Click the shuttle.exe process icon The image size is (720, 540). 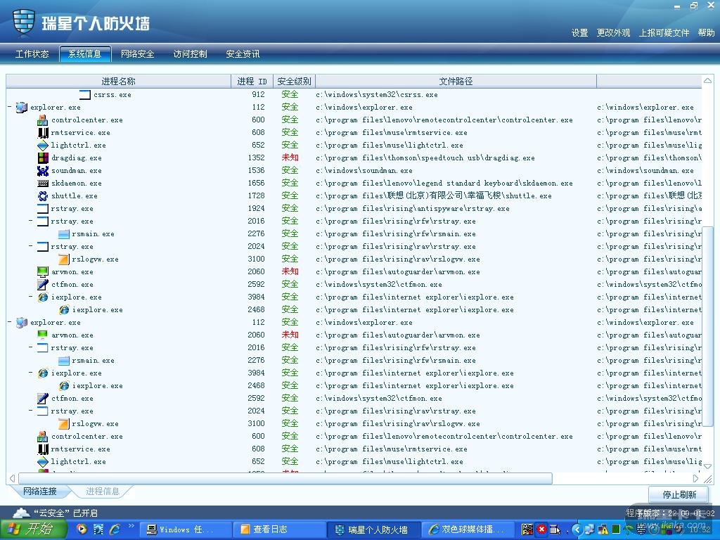click(43, 196)
